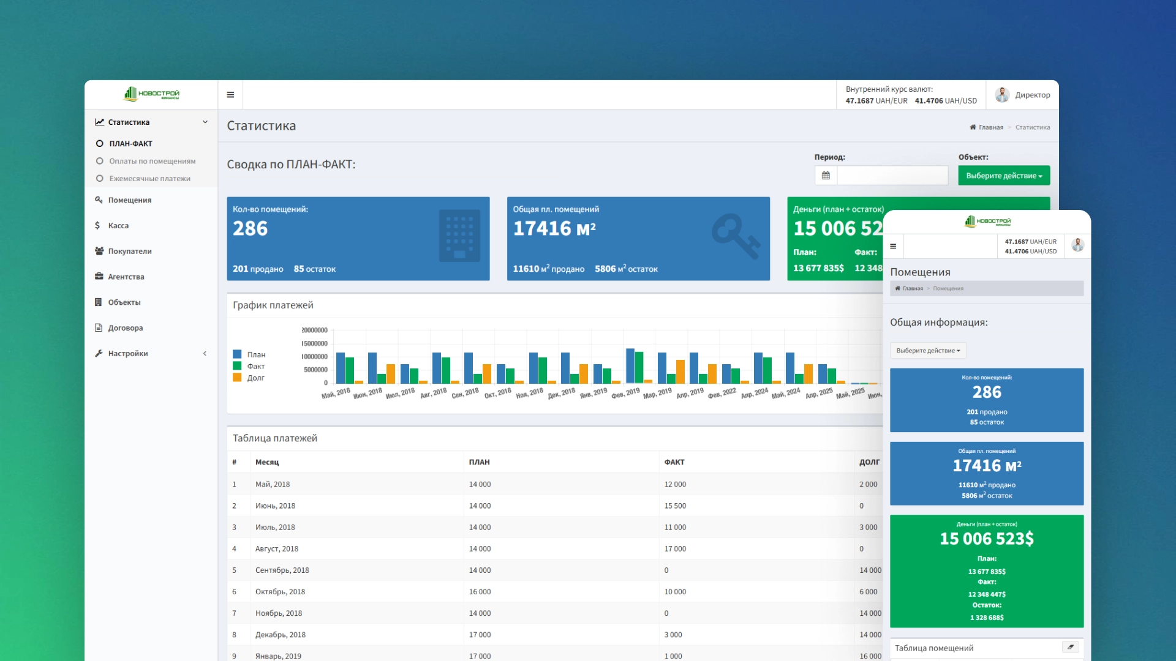1176x661 pixels.
Task: Collapse the Статистика sidebar section
Action: click(x=205, y=122)
